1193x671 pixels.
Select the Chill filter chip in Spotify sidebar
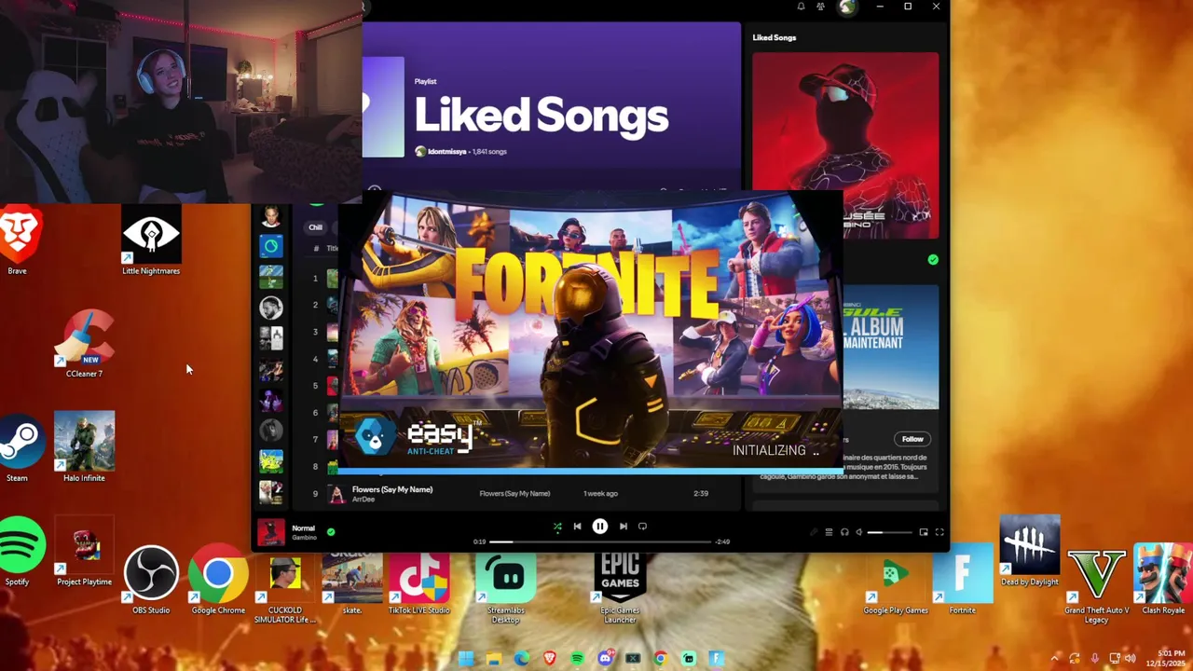coord(316,227)
